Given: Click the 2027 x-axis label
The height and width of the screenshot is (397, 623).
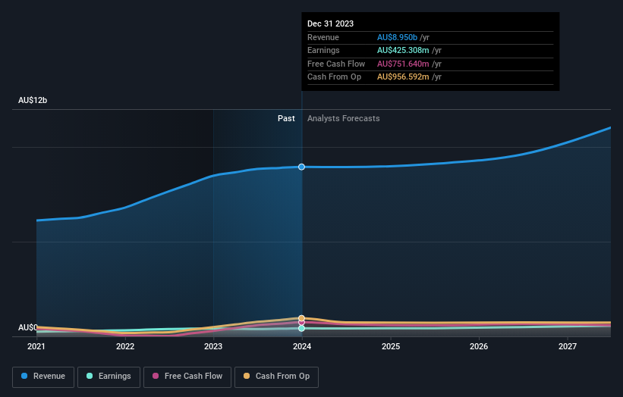Looking at the screenshot, I should click(x=568, y=346).
